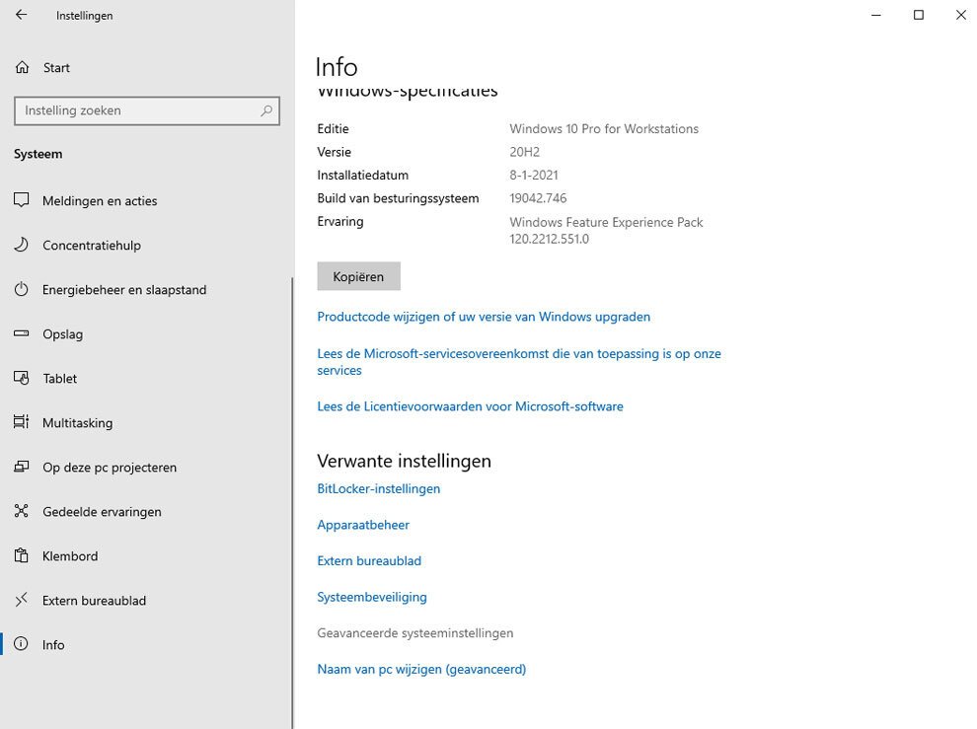977x729 pixels.
Task: Open the Microsoft-servicesovereenkomst link
Action: pyautogui.click(x=519, y=361)
